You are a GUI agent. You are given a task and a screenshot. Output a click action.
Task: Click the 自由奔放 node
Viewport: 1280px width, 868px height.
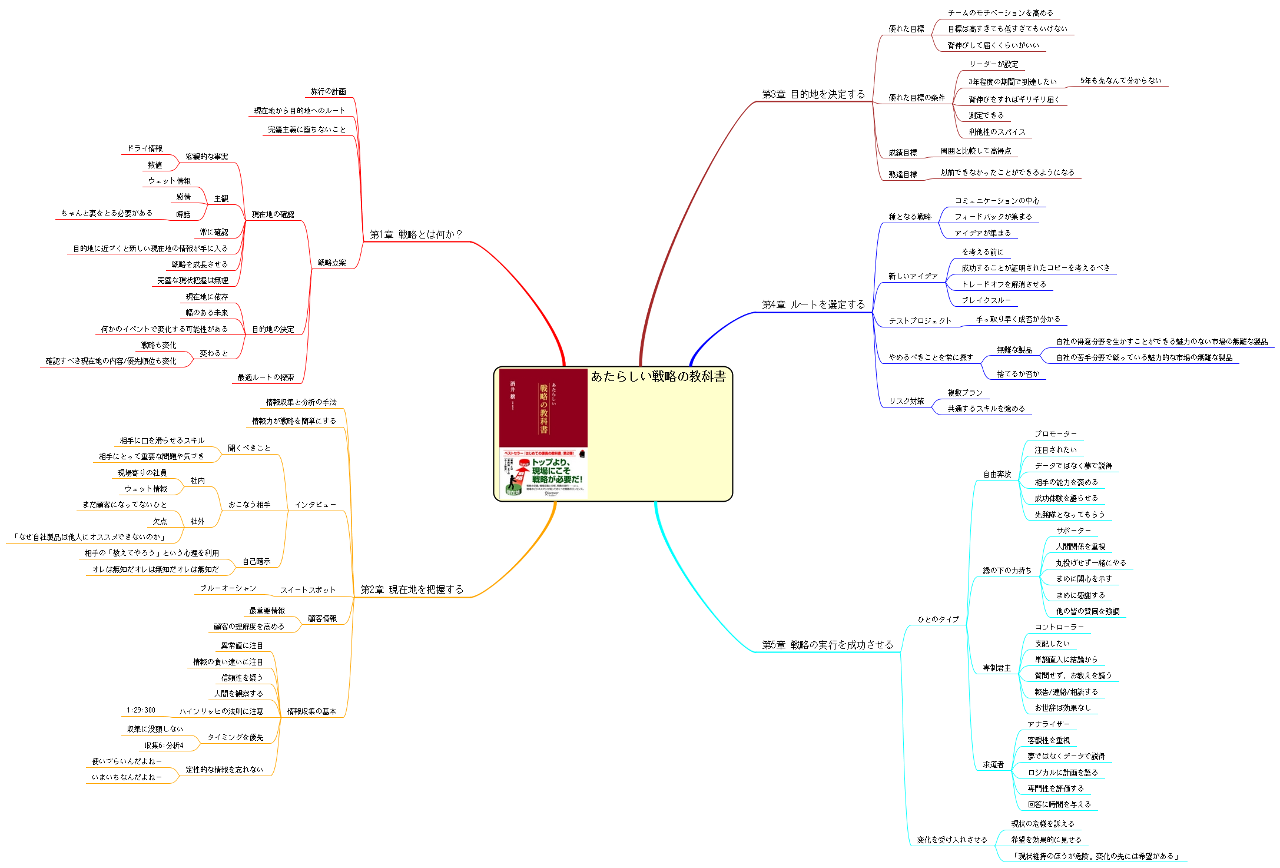pyautogui.click(x=997, y=474)
